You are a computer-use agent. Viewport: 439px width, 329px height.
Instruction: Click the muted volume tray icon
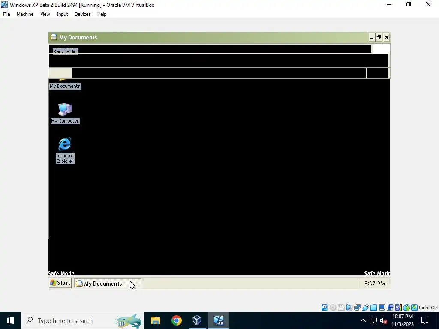tap(383, 320)
